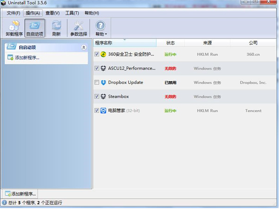Click the 360安全卫士 green plus icon
The image size is (279, 209).
pyautogui.click(x=103, y=54)
